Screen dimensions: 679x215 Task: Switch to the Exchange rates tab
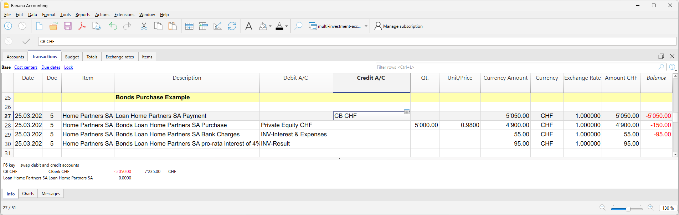[x=120, y=57]
